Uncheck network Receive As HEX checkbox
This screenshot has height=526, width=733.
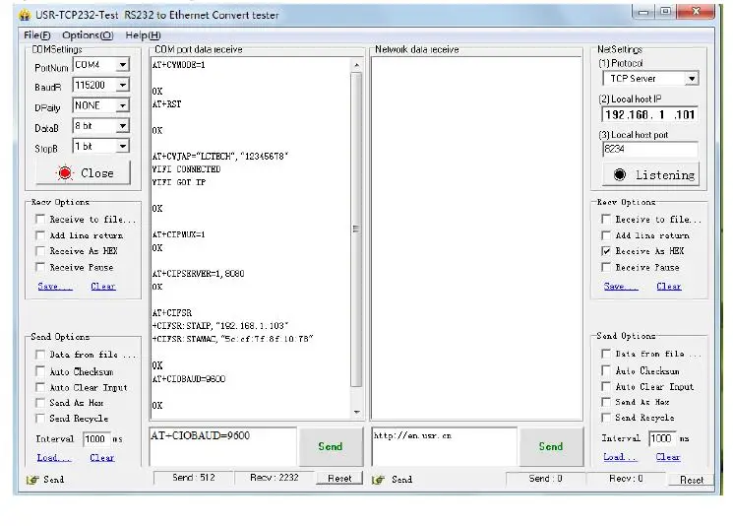pos(606,251)
